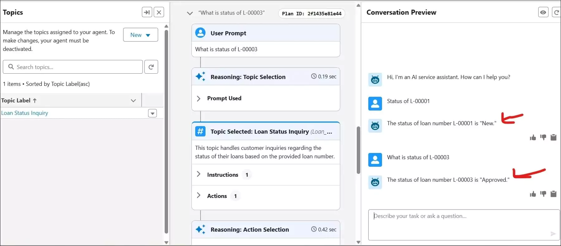Click the User Prompt avatar icon

200,33
